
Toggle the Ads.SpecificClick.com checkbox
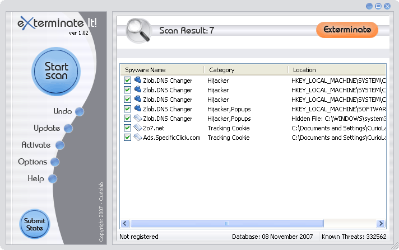click(128, 138)
